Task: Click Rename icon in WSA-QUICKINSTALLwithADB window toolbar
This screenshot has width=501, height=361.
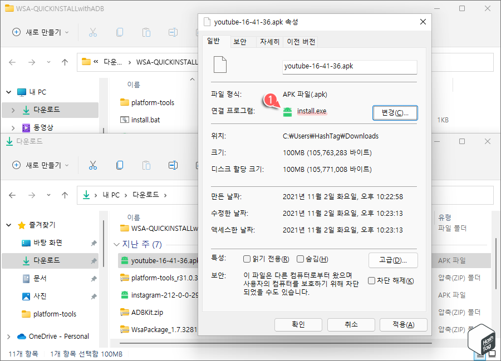Action: (173, 32)
